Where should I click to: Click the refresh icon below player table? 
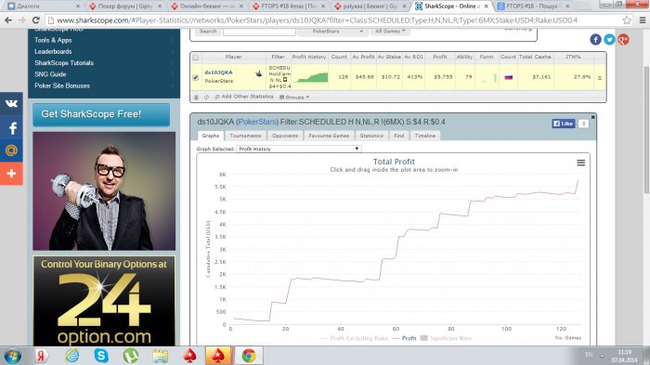tap(206, 98)
